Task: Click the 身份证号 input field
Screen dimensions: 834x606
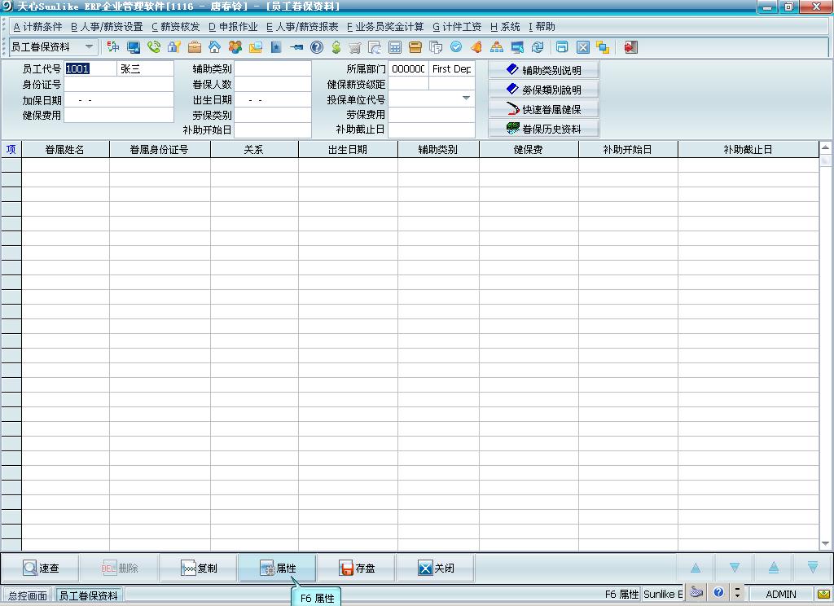Action: coord(119,84)
